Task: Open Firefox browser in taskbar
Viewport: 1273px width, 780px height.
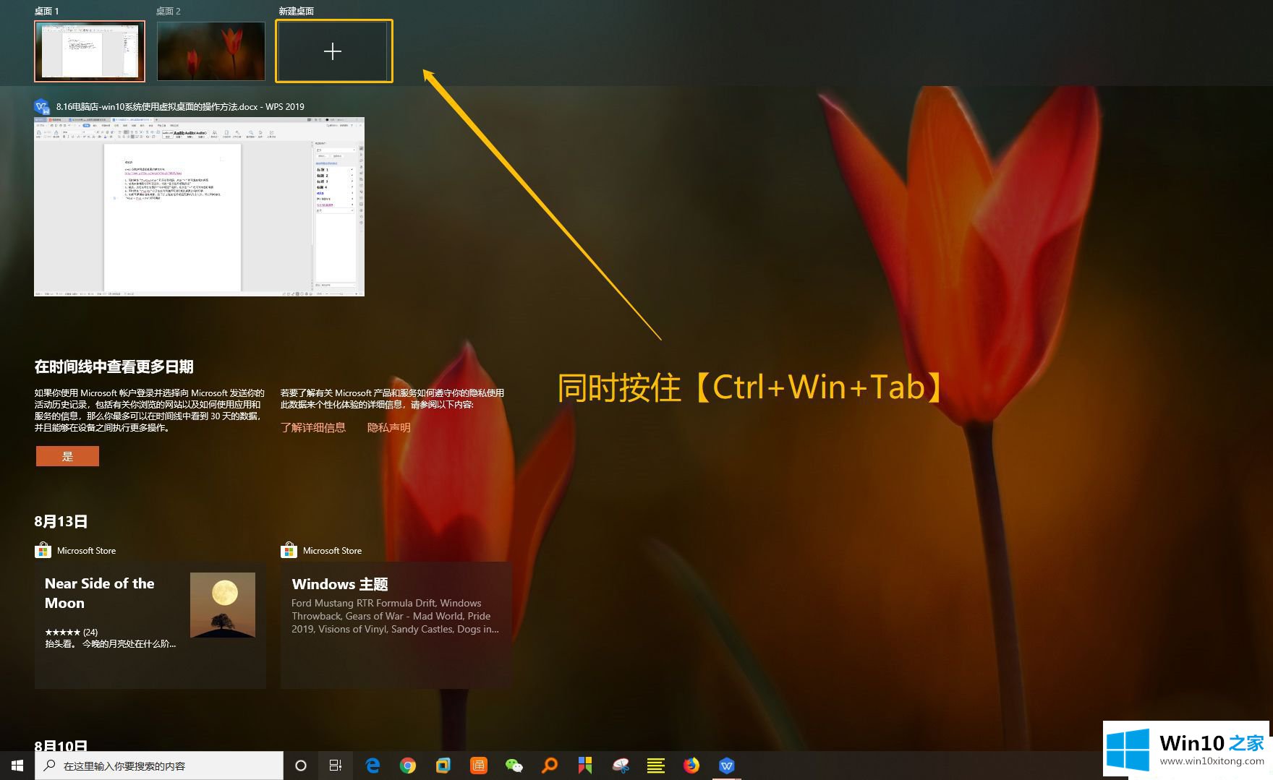Action: (x=691, y=766)
